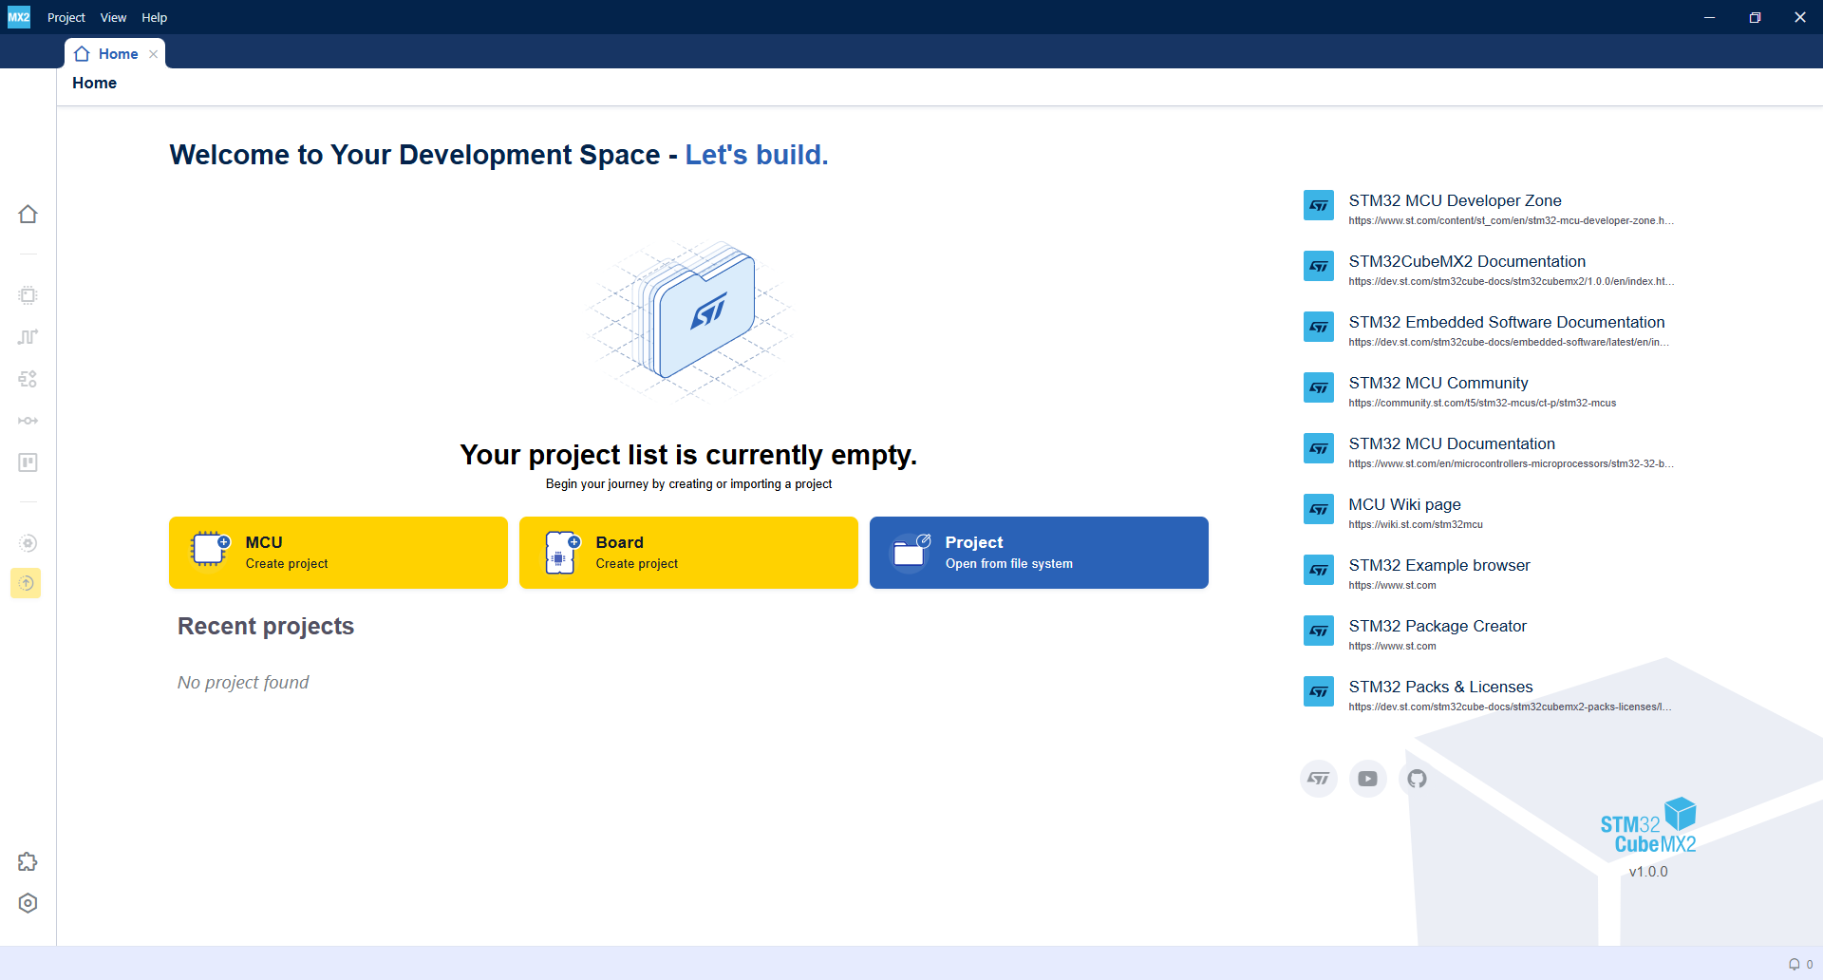Select the peripherals configuration sidebar icon
1823x980 pixels.
(x=28, y=379)
